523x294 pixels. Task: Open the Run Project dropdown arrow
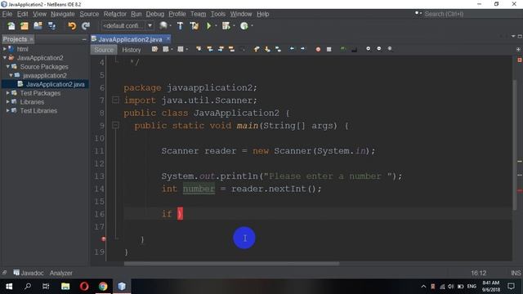(216, 25)
